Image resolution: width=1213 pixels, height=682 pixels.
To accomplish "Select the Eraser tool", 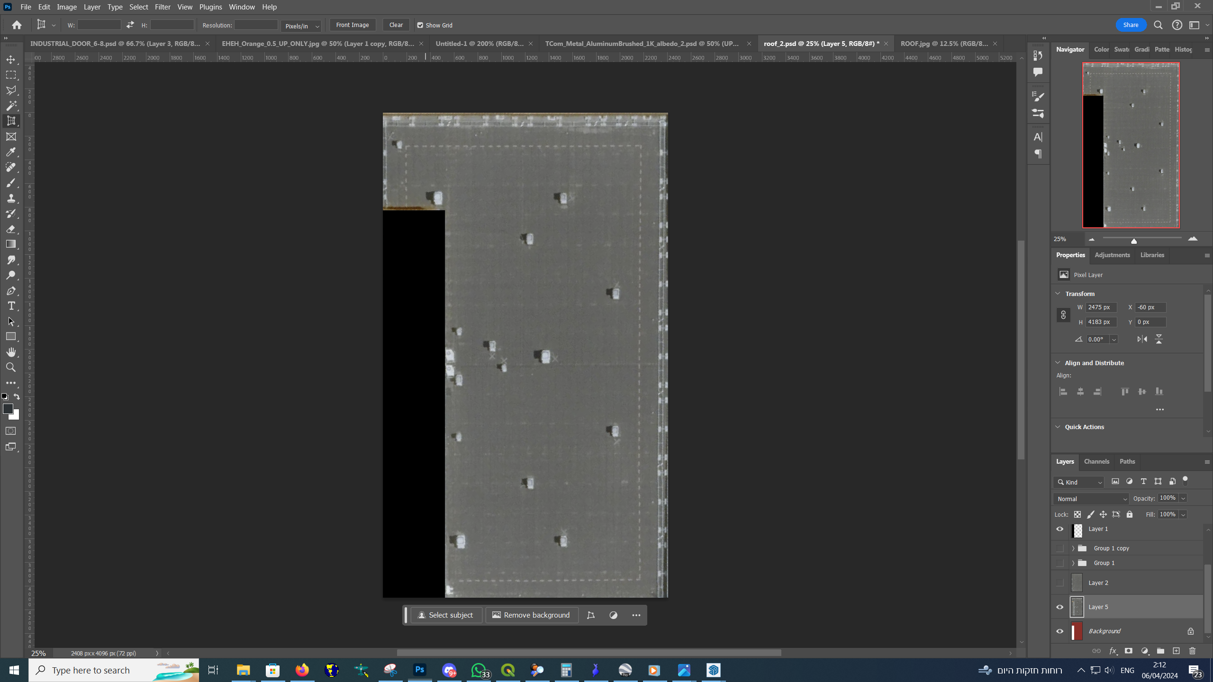I will tap(11, 229).
